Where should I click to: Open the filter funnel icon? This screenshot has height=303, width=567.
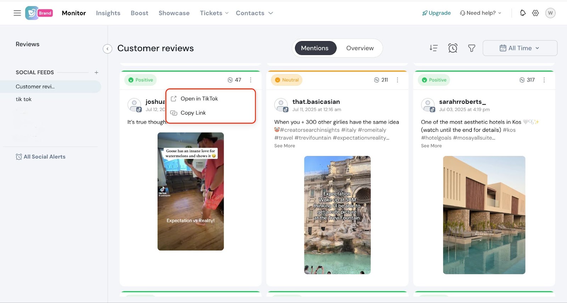[x=471, y=48]
